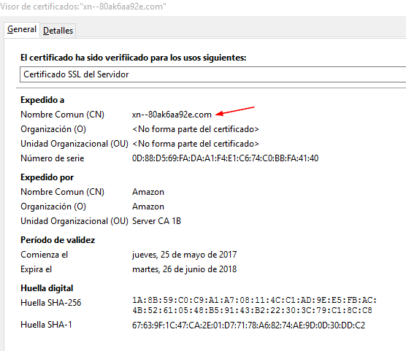
Task: Click the issuer organization Amazon value
Action: (148, 207)
